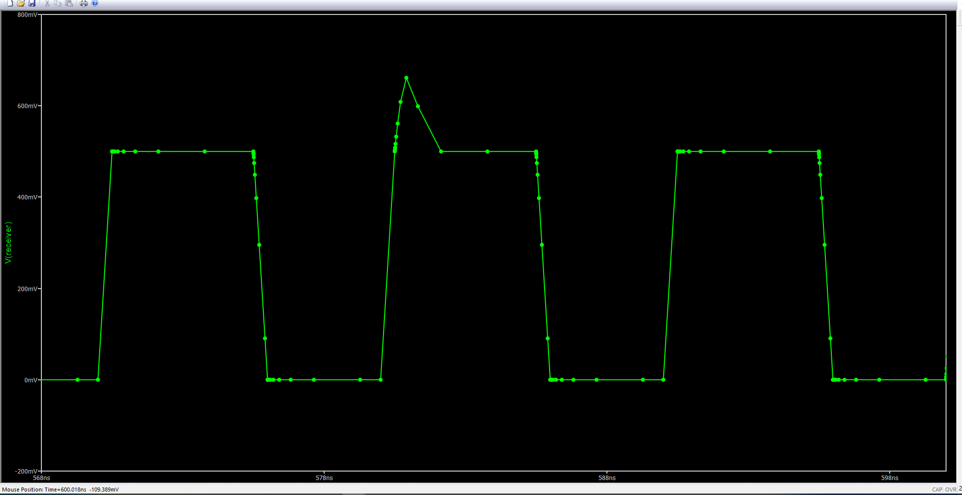The image size is (962, 495).
Task: Click the 0mV y-axis tick label
Action: (x=30, y=380)
